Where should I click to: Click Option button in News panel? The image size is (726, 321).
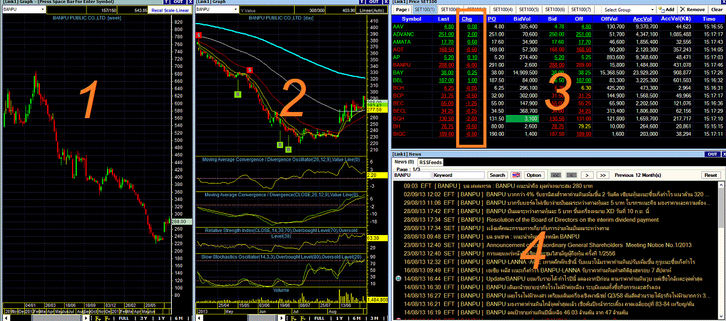[x=534, y=175]
